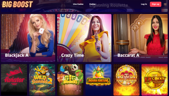Viewport: 169px width, 96px height.
Task: Open the Blackjack A live table
Action: tap(28, 38)
